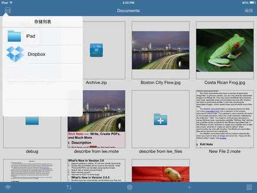257x193 pixels.
Task: Click the Documents title in header
Action: [x=128, y=11]
